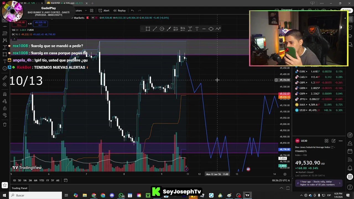Select the rectangle tool in the floating drawing toolbar
354x199 pixels.
(x=148, y=29)
